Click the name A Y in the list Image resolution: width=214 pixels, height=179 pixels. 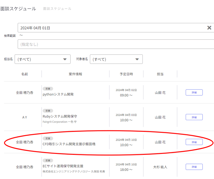point(25,117)
